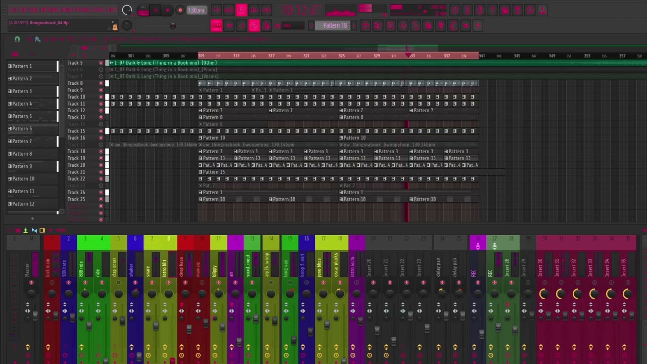The height and width of the screenshot is (364, 647).
Task: Open the browser window icon
Action: tap(415, 25)
